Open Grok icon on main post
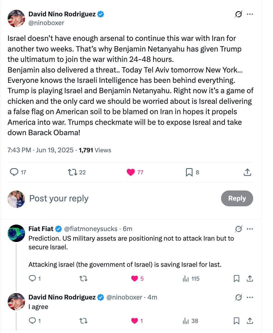The height and width of the screenshot is (333, 273). [x=238, y=15]
